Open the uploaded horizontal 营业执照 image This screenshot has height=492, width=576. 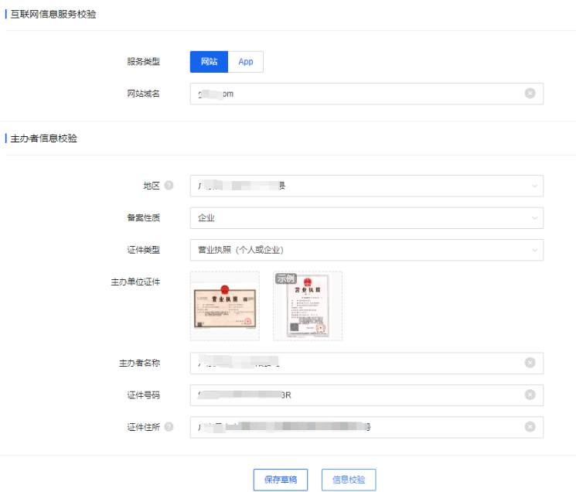pos(224,306)
